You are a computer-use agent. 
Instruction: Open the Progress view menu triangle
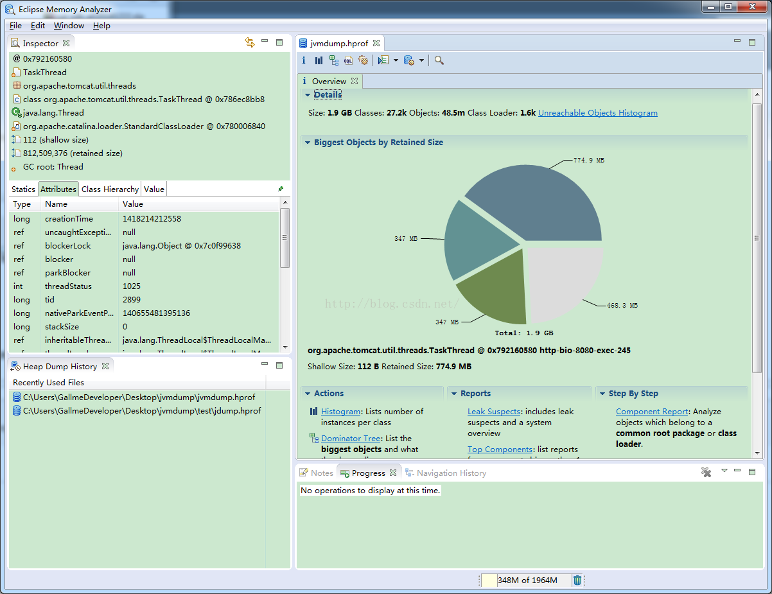pos(724,471)
